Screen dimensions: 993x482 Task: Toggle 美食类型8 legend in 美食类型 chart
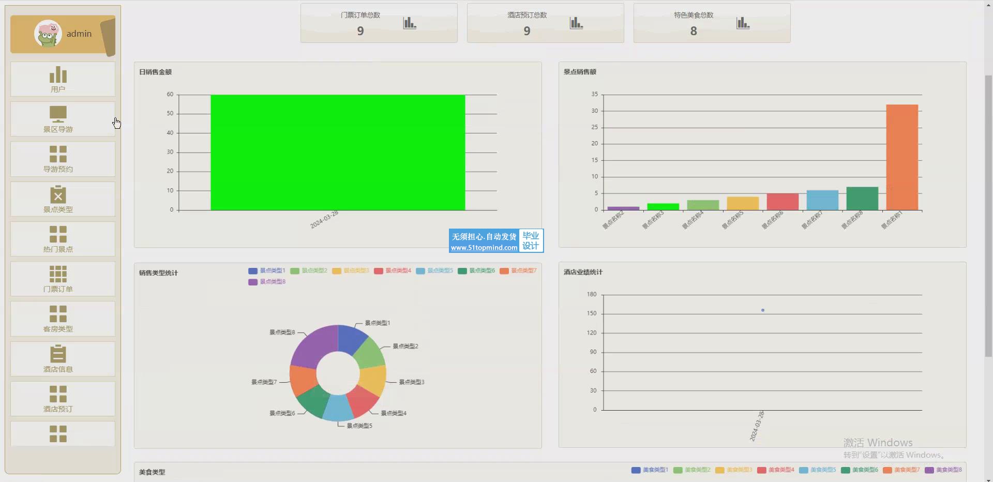click(x=943, y=470)
